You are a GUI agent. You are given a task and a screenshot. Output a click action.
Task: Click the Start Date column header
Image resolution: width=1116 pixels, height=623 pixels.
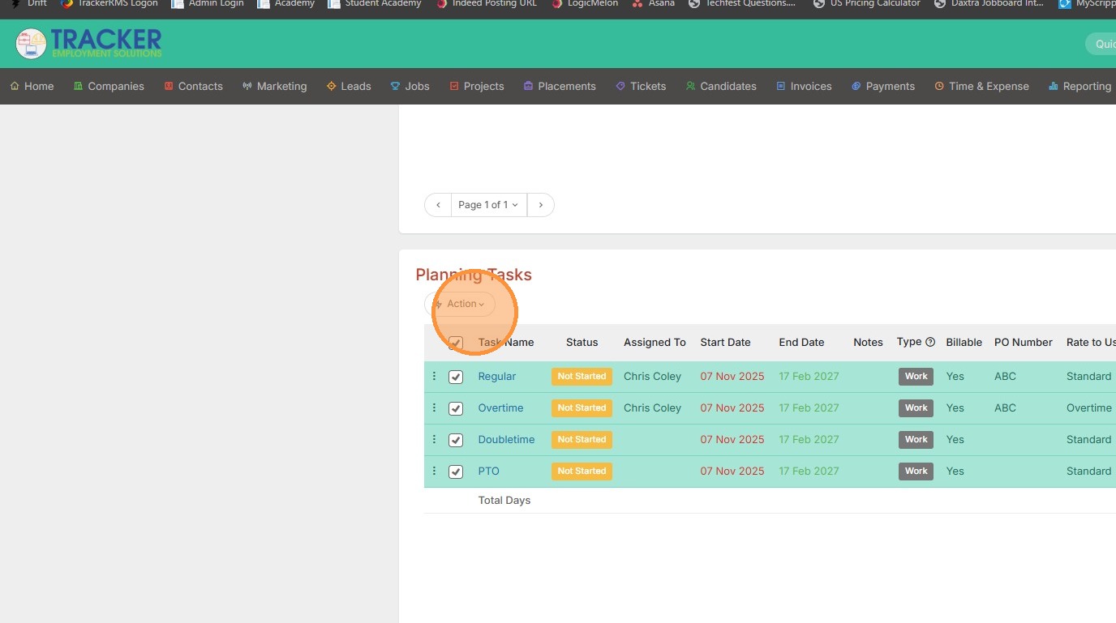tap(725, 342)
